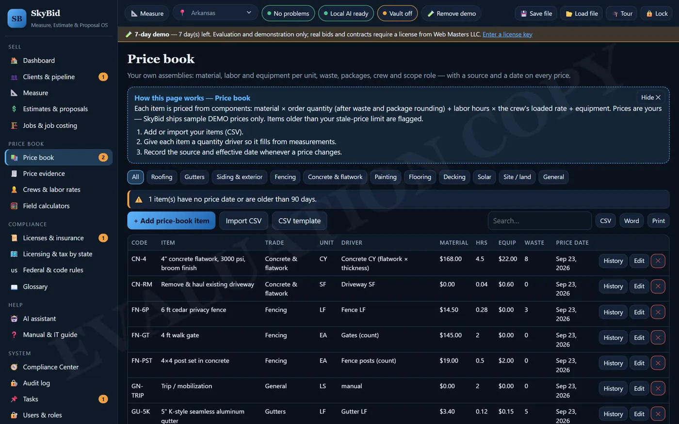Delete the FN-GT walk gate row

click(x=658, y=337)
